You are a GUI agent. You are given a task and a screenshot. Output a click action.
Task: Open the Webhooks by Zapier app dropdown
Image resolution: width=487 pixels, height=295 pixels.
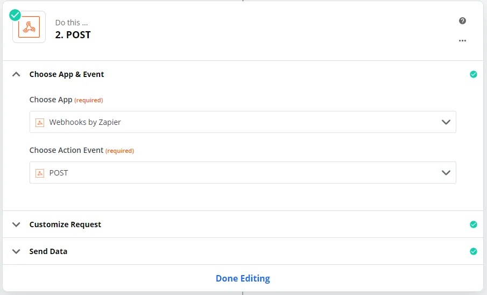coord(243,122)
